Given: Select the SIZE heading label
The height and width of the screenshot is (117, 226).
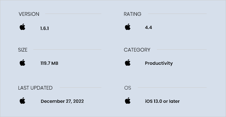Looking at the screenshot, I should click(23, 50).
